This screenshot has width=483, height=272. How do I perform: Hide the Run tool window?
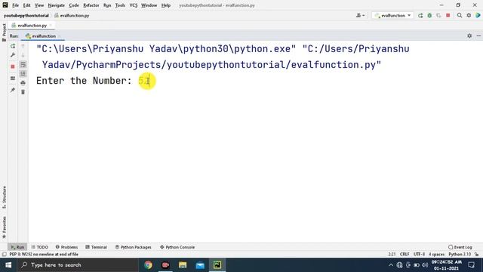click(x=478, y=36)
